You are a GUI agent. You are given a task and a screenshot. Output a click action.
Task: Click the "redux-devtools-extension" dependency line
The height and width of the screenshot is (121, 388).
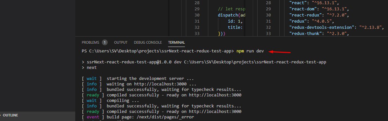[336, 27]
